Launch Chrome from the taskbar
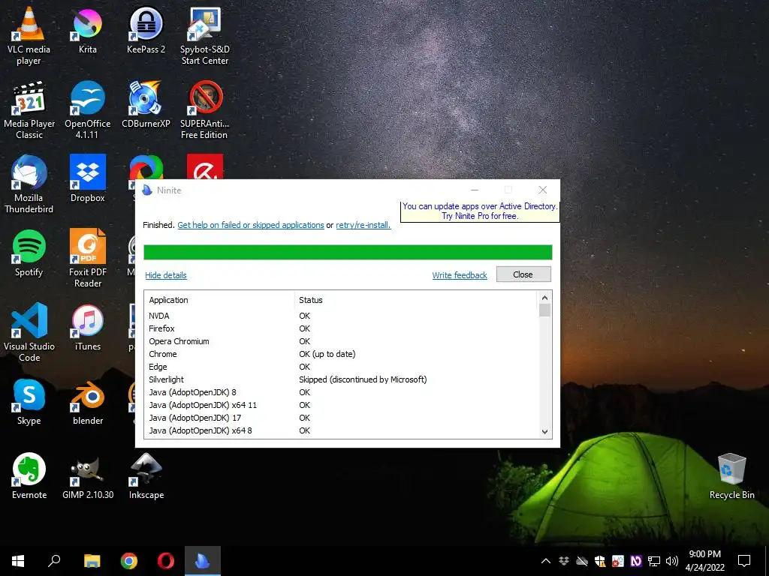Image resolution: width=769 pixels, height=576 pixels. [x=129, y=561]
